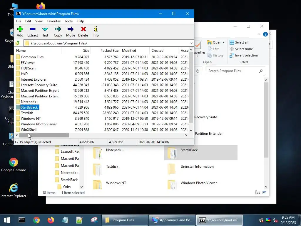
Task: Click Invert selection in Explorer
Action: click(244, 55)
